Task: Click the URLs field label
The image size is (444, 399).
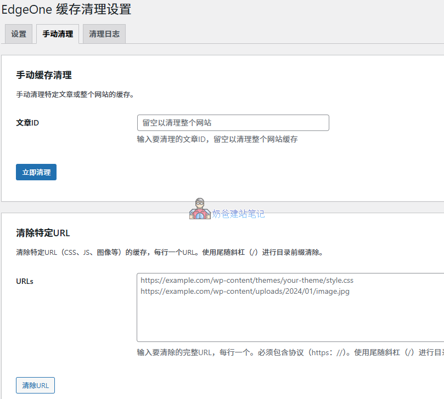Action: (x=24, y=281)
